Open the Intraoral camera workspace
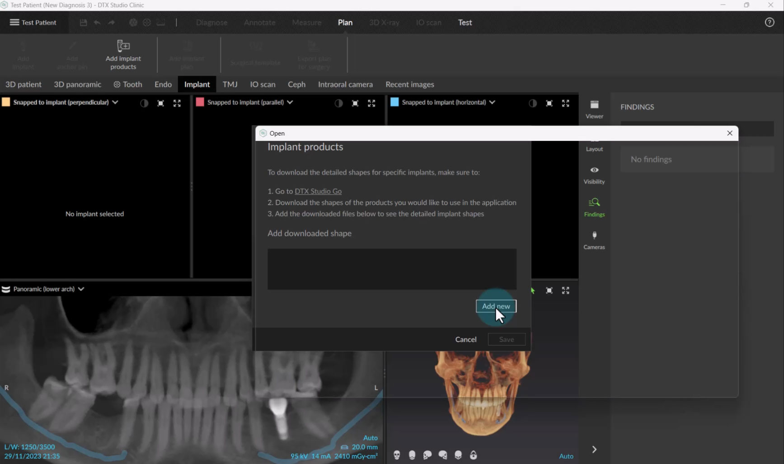The width and height of the screenshot is (784, 464). point(345,84)
